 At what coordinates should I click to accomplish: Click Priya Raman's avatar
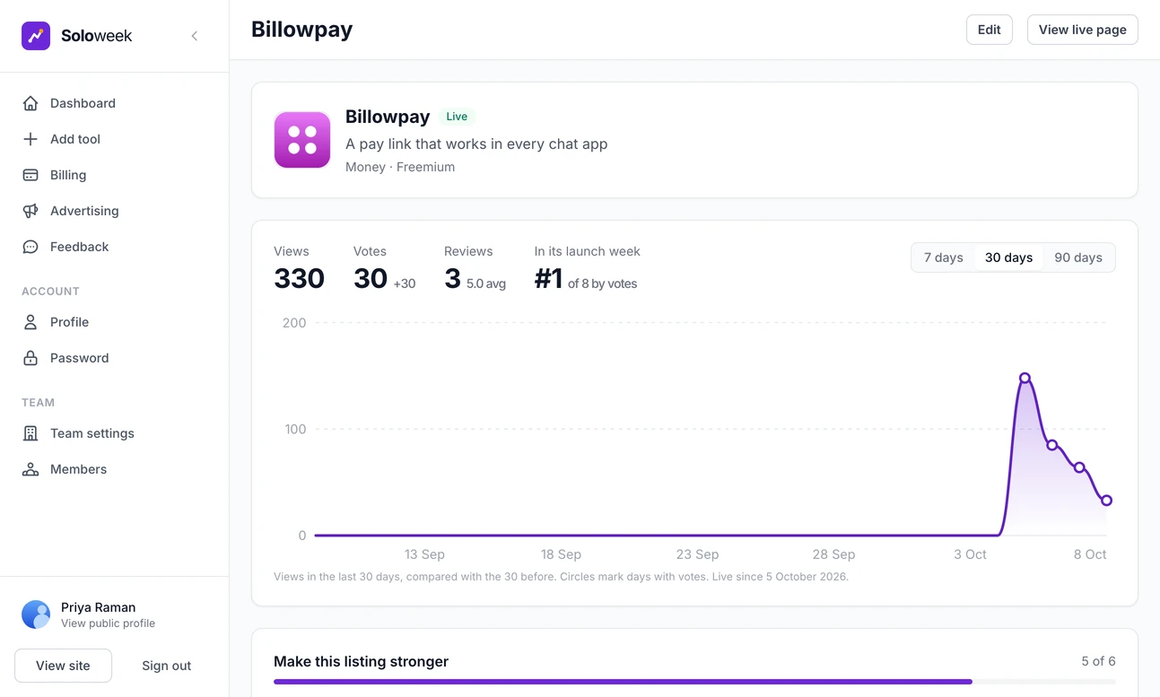pyautogui.click(x=36, y=614)
